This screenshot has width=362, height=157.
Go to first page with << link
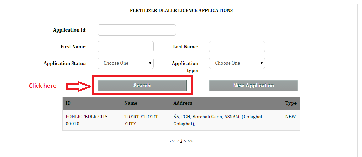pyautogui.click(x=172, y=141)
